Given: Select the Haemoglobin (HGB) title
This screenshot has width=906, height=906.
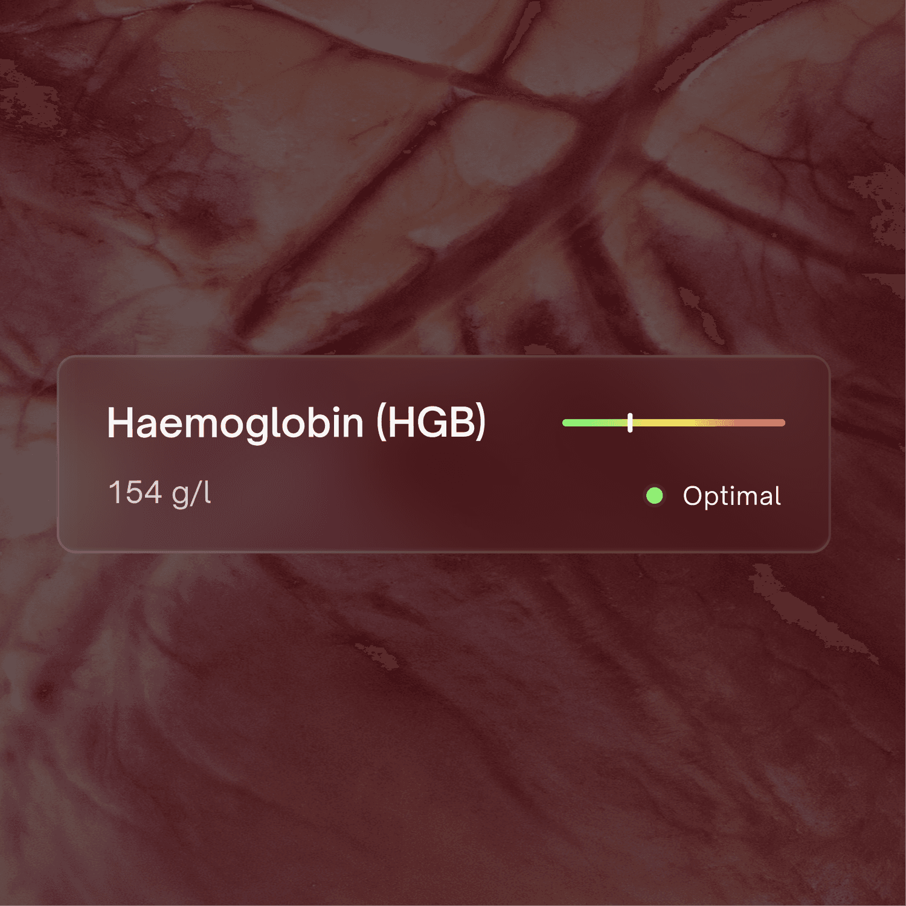Looking at the screenshot, I should [x=296, y=423].
